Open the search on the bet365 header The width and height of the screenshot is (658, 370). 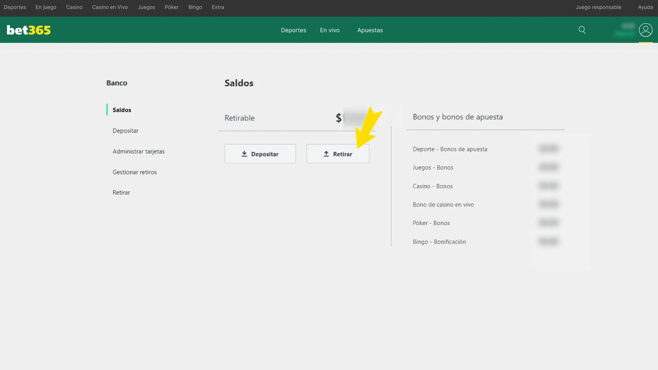(x=582, y=30)
